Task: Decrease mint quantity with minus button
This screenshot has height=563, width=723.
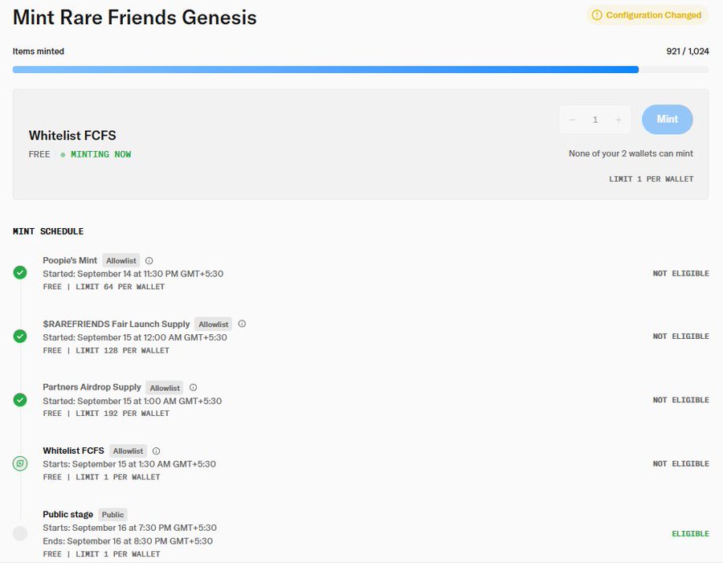Action: point(572,120)
